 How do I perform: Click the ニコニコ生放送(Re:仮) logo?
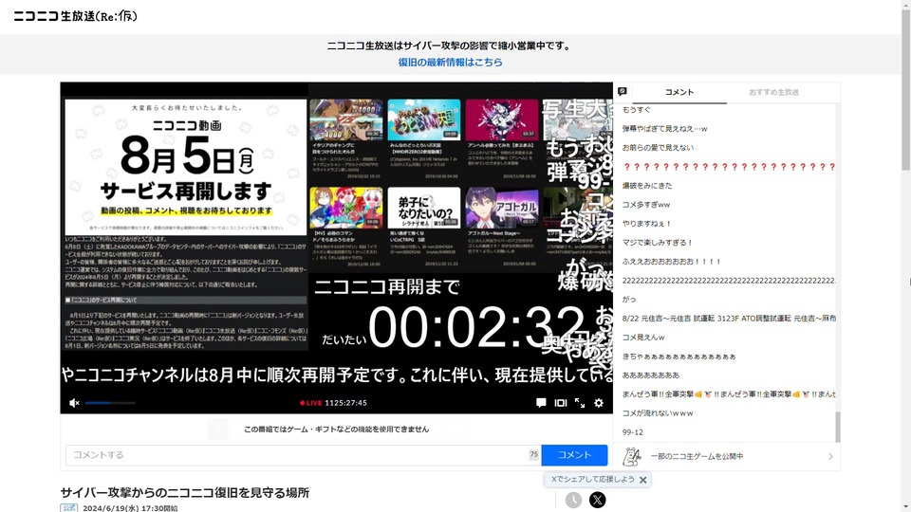[x=76, y=16]
